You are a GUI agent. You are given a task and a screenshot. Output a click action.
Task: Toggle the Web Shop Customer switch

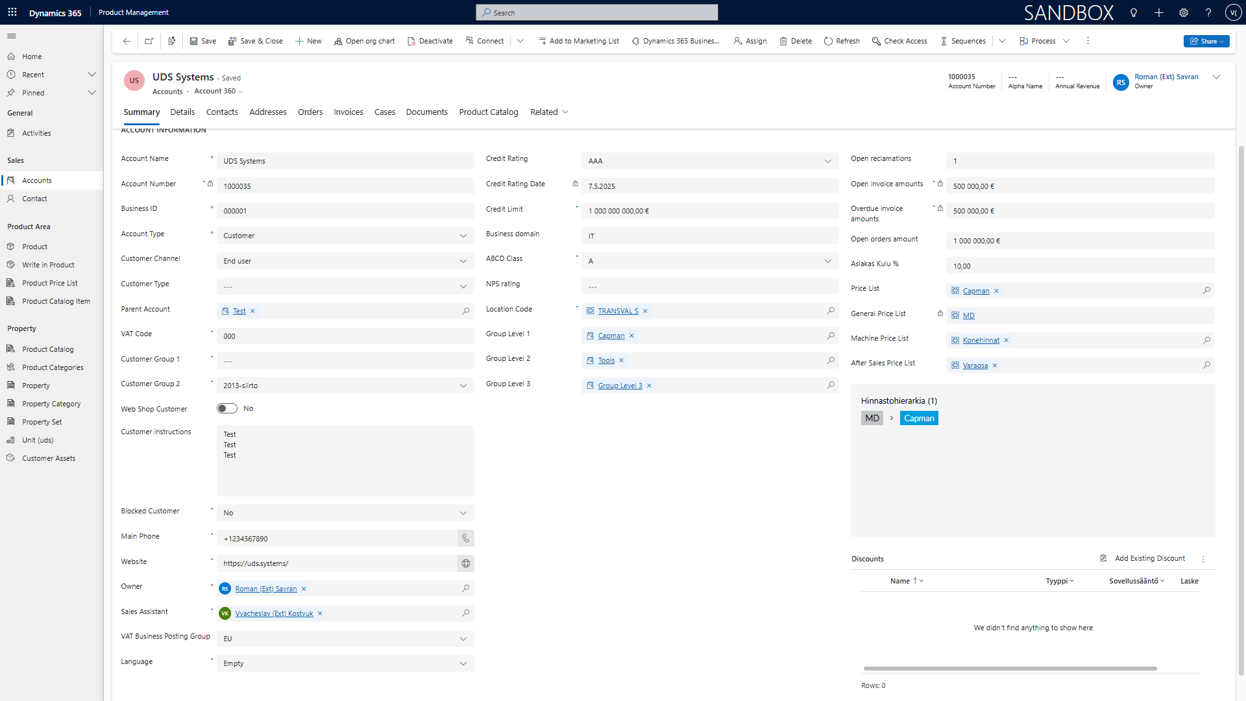point(226,408)
